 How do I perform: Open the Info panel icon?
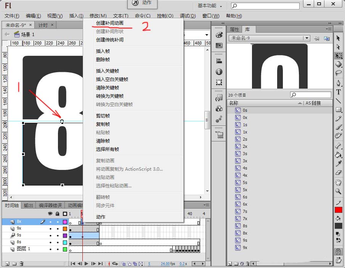coord(219,71)
